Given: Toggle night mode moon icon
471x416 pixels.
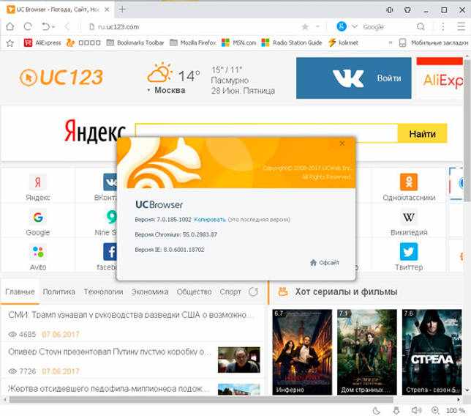Looking at the screenshot, I should point(377,410).
